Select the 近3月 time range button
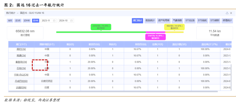This screenshot has width=236, height=102. coord(18,21)
